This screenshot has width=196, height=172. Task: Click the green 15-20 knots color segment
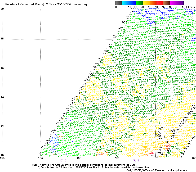139,3
